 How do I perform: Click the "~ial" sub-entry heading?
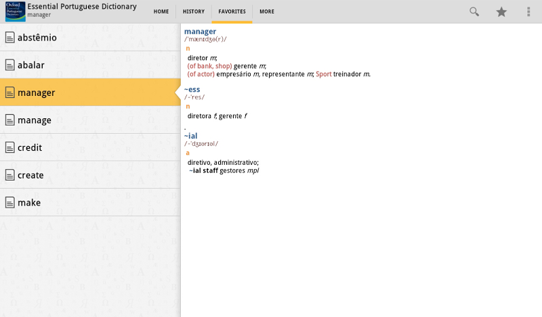pos(190,136)
